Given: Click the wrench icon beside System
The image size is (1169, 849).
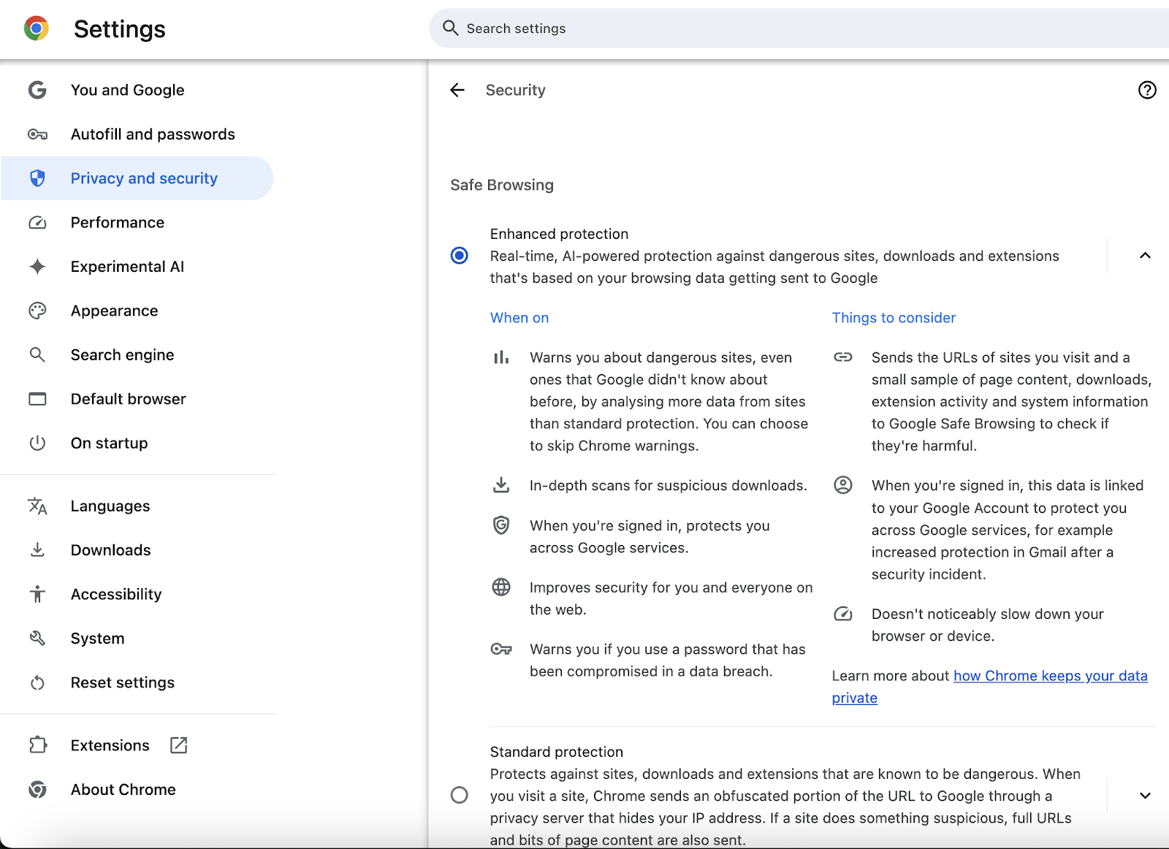Looking at the screenshot, I should (37, 639).
